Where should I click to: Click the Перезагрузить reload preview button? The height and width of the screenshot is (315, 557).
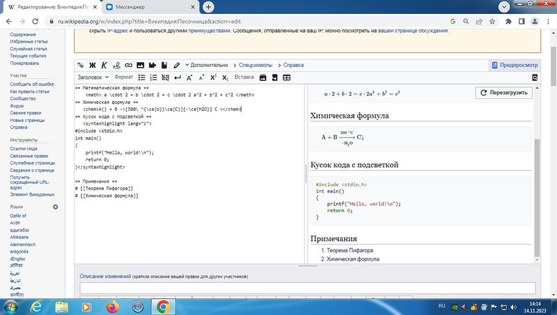tap(504, 93)
